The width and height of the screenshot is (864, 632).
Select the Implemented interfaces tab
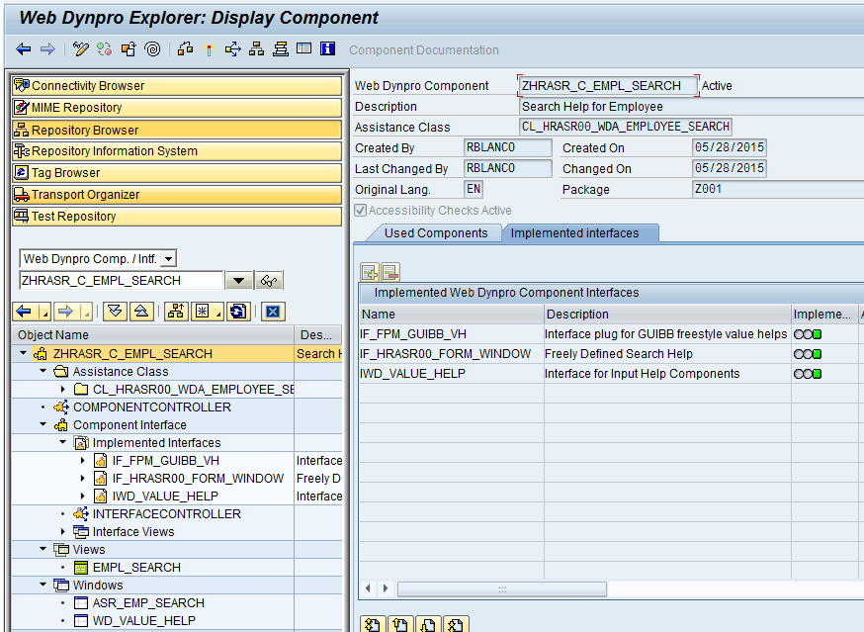(574, 233)
